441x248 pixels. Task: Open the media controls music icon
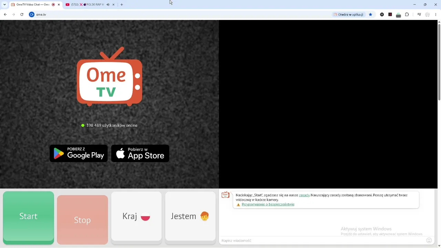[419, 14]
